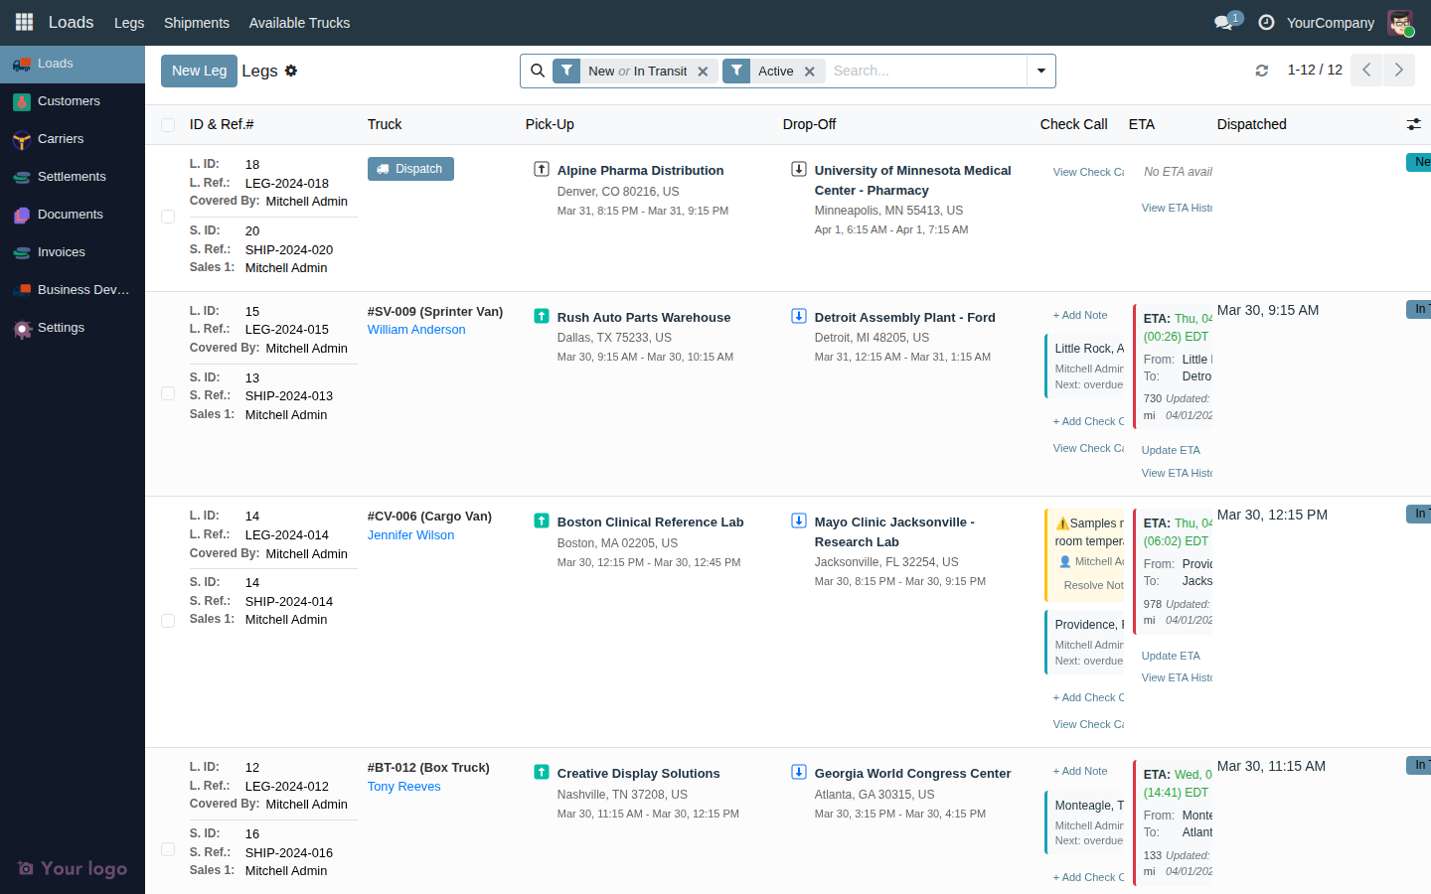This screenshot has height=894, width=1431.
Task: Click Dispatch button for LEG-2024-018
Action: tap(410, 169)
